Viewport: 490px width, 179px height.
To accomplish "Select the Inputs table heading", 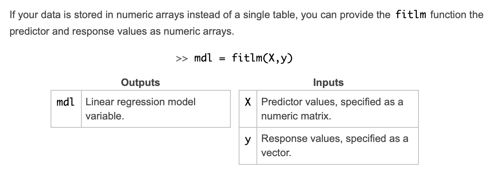I will tap(328, 82).
